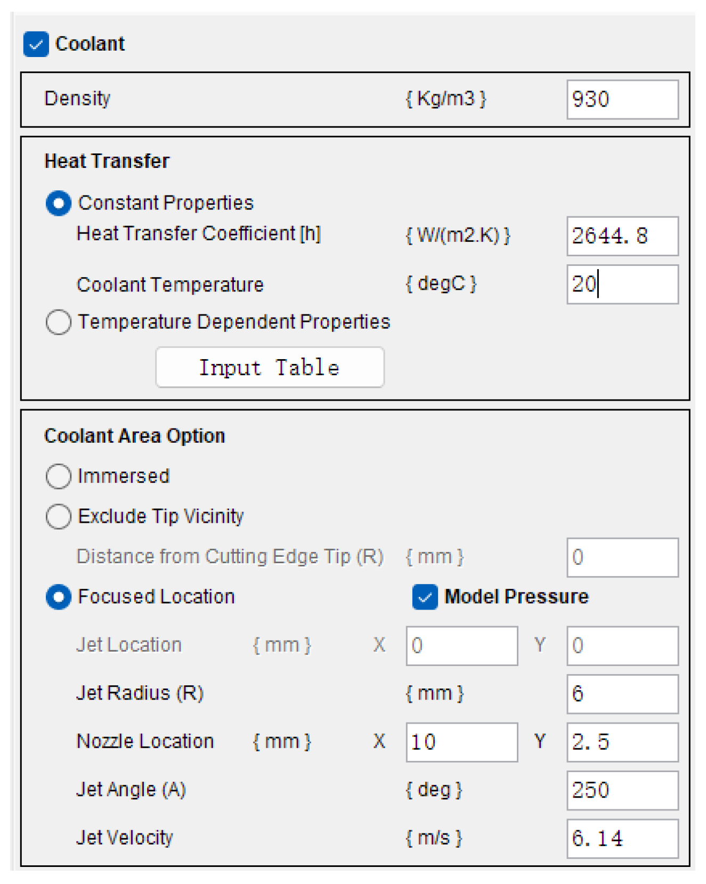
Task: Choose the Immersed coolant area option
Action: pos(59,476)
